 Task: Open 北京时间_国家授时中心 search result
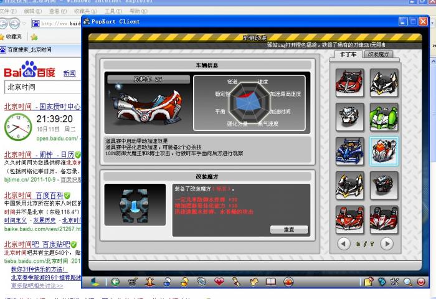pos(42,107)
